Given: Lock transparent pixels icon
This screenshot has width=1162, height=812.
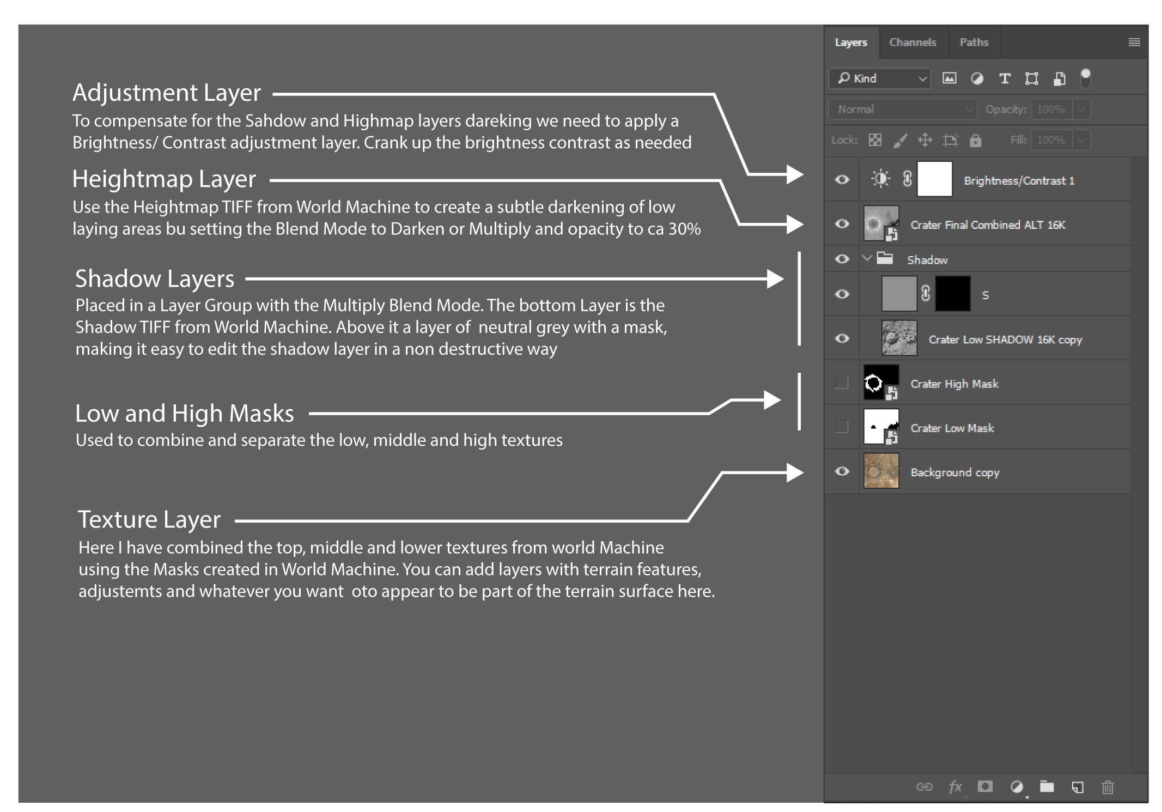Looking at the screenshot, I should (x=875, y=140).
